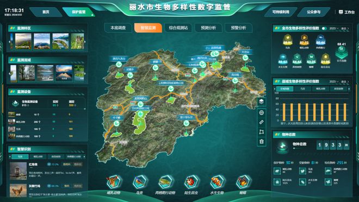Image resolution: width=359 pixels, height=202 pixels.
Task: Select 鸟类 bird category icon below map
Action: tap(139, 182)
